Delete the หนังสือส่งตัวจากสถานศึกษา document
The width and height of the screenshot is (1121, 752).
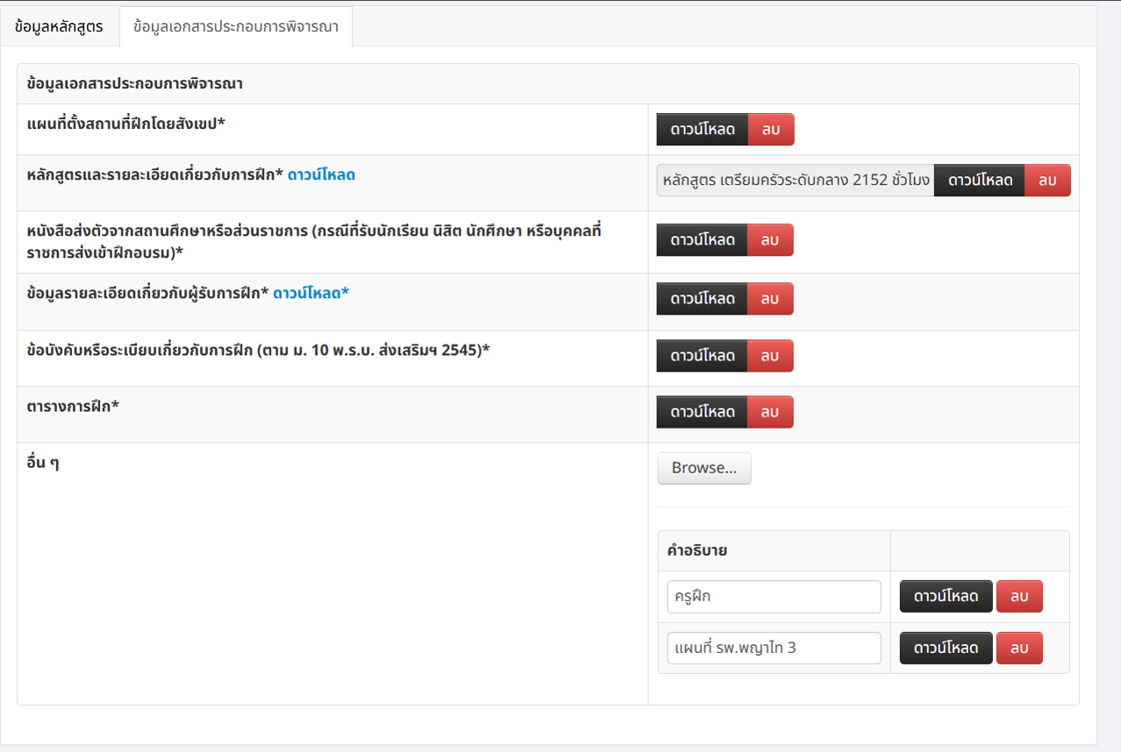coord(771,239)
